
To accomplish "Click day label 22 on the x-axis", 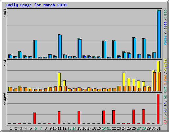I will click(114, 128).
